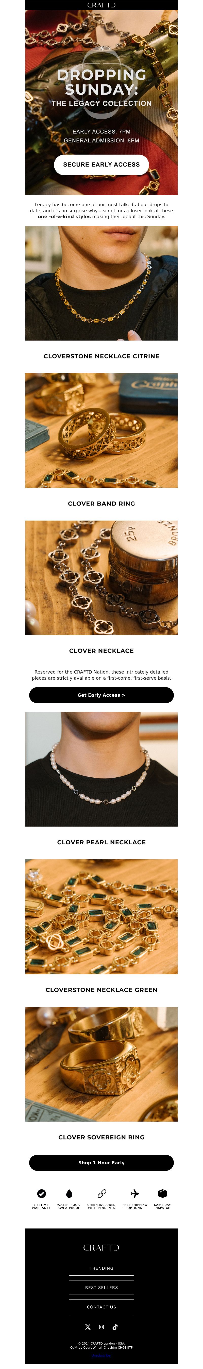
Task: Click the Clover Sovereign Ring title
Action: pos(101,1137)
